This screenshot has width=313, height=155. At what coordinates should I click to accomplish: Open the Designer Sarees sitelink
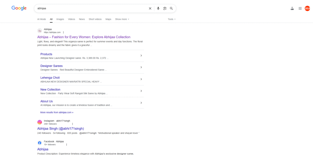point(51,66)
